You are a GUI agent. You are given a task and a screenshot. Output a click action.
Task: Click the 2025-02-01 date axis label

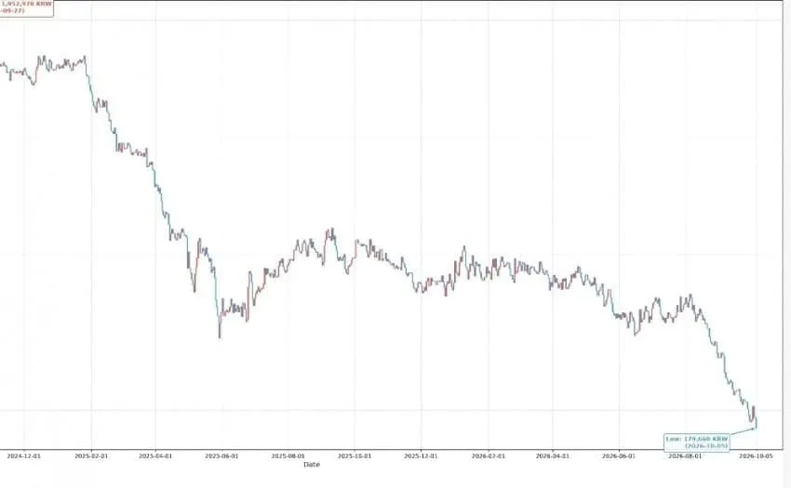point(91,455)
